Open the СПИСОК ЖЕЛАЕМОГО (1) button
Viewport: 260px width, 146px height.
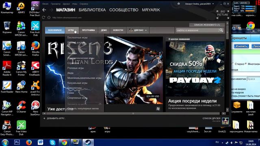coord(207,25)
